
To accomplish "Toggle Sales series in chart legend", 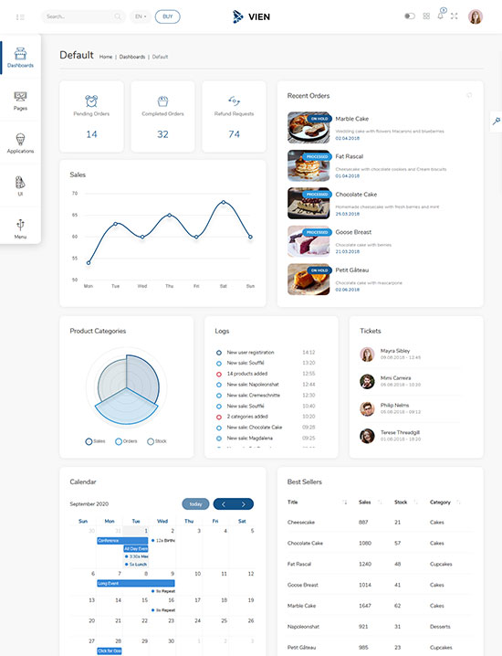I will pyautogui.click(x=95, y=441).
